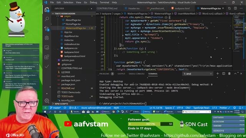
Task: Open the Todo checkmark view in activity bar
Action: point(47,66)
